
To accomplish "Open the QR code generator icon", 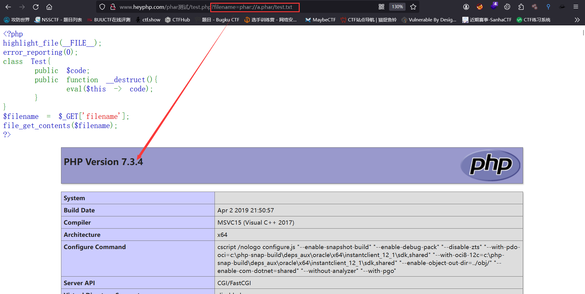I will click(x=381, y=7).
